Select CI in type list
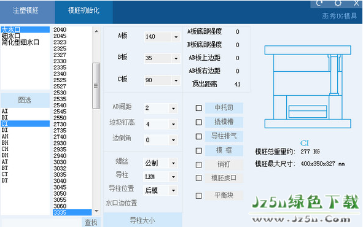Image resolution: width=363 pixels, height=227 pixels. [25, 124]
